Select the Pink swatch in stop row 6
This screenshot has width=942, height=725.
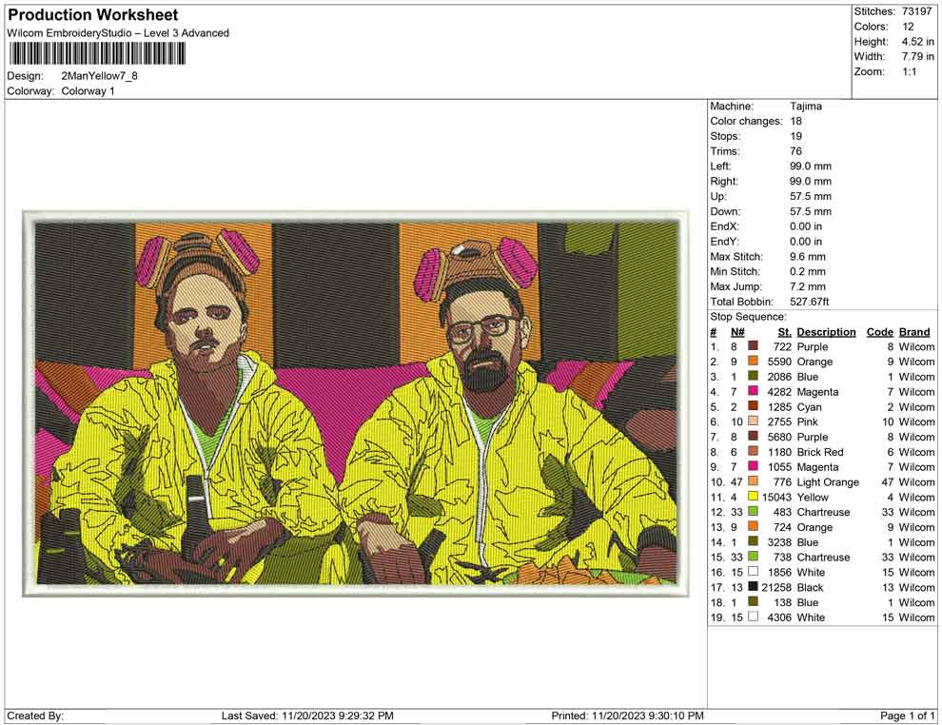[753, 421]
